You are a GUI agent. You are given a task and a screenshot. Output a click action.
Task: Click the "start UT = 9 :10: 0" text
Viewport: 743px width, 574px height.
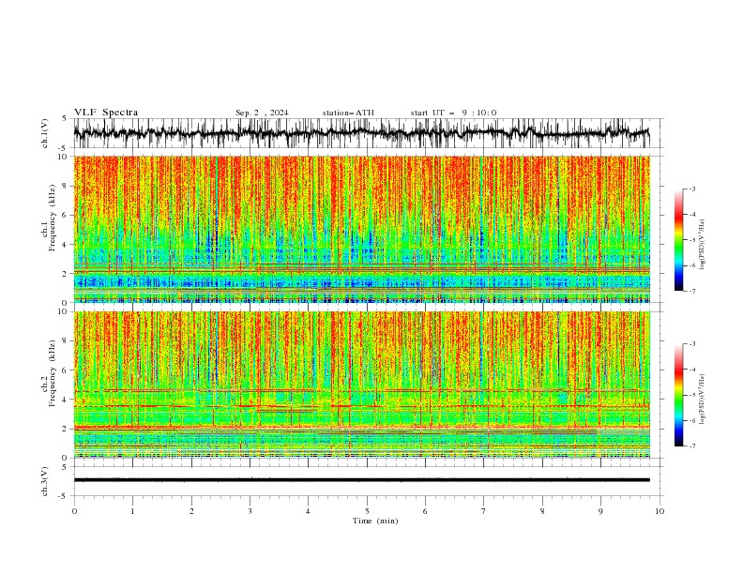(453, 113)
